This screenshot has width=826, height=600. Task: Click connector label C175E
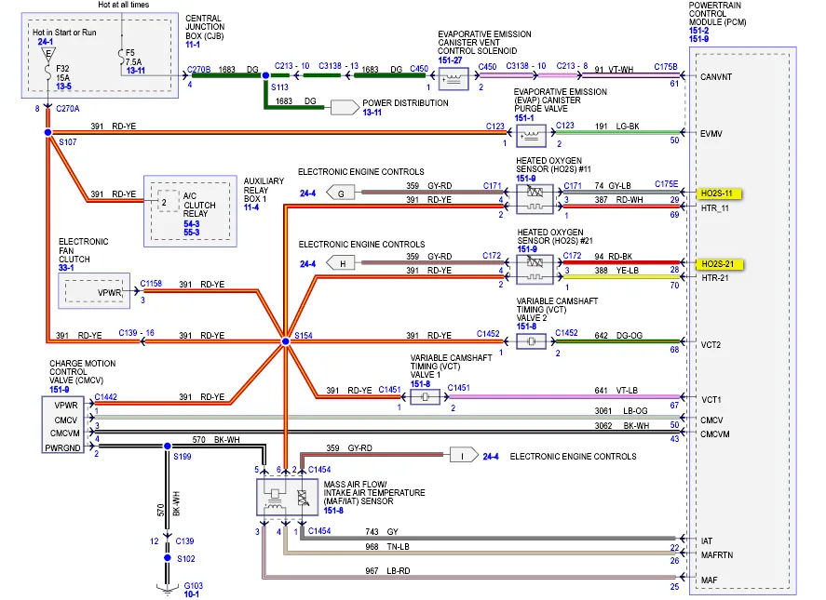click(x=667, y=183)
